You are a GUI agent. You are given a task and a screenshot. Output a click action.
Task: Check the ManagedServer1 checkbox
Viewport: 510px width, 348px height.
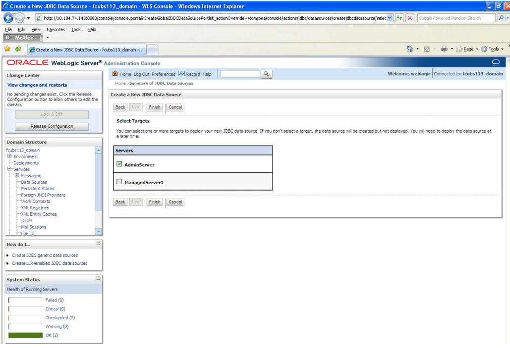[119, 182]
